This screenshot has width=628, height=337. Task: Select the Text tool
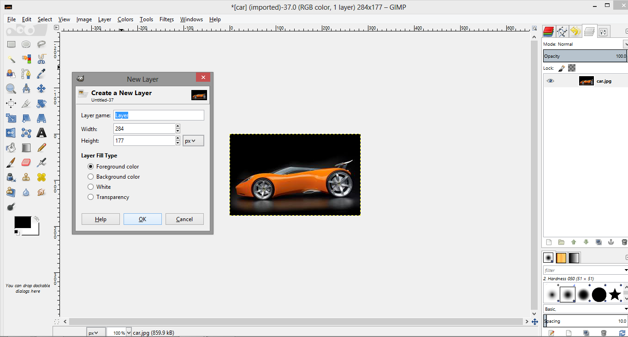tap(41, 133)
